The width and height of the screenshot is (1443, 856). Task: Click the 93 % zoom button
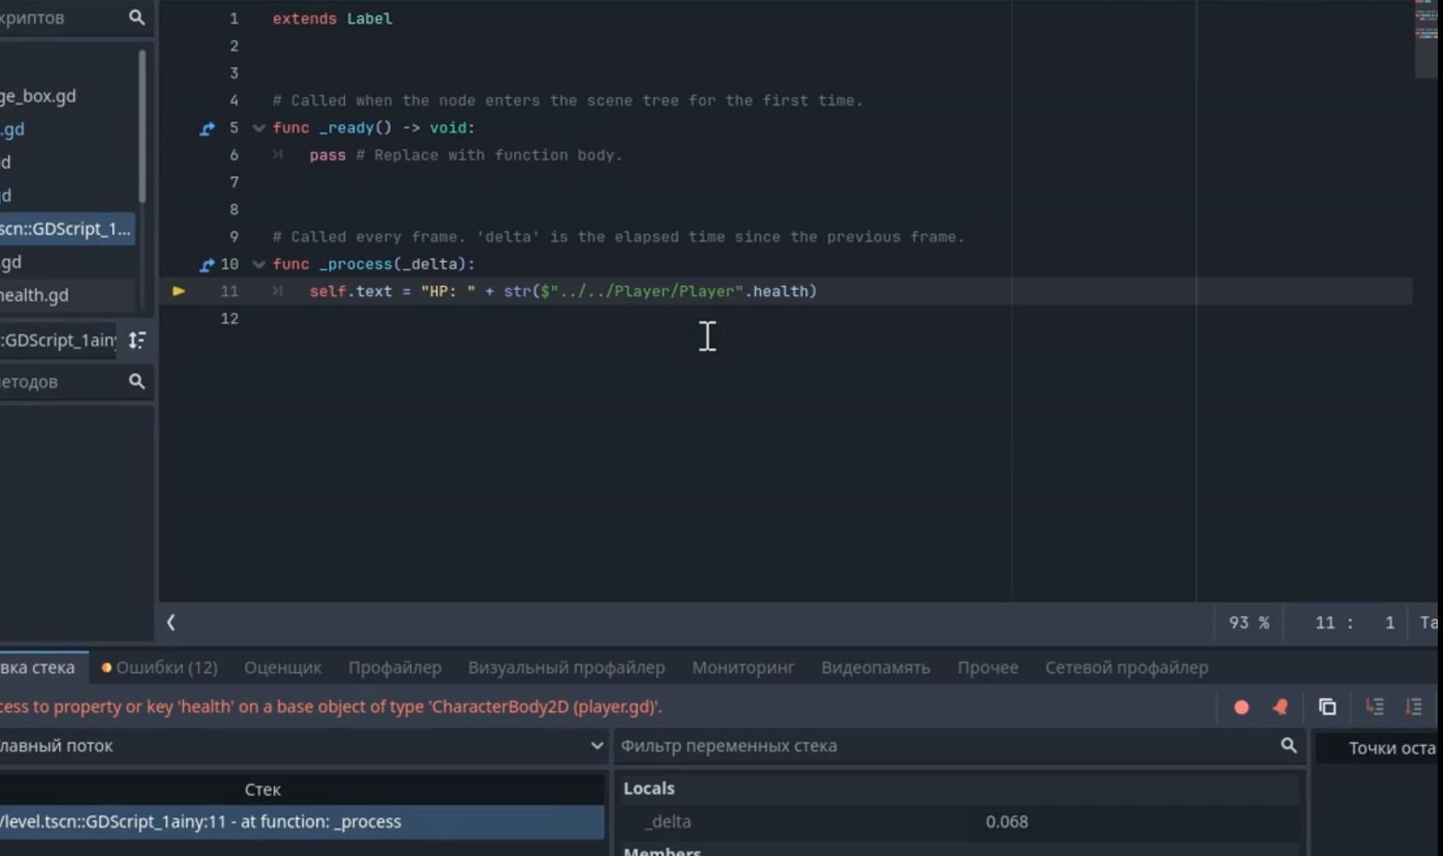click(x=1249, y=623)
